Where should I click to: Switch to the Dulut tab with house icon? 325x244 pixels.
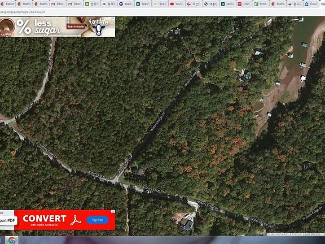point(311,4)
